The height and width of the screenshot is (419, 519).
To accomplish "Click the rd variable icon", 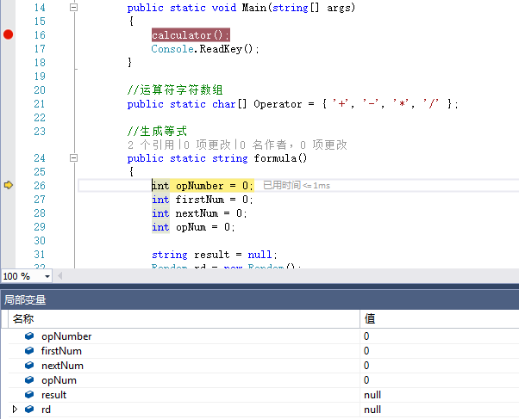I will [29, 409].
